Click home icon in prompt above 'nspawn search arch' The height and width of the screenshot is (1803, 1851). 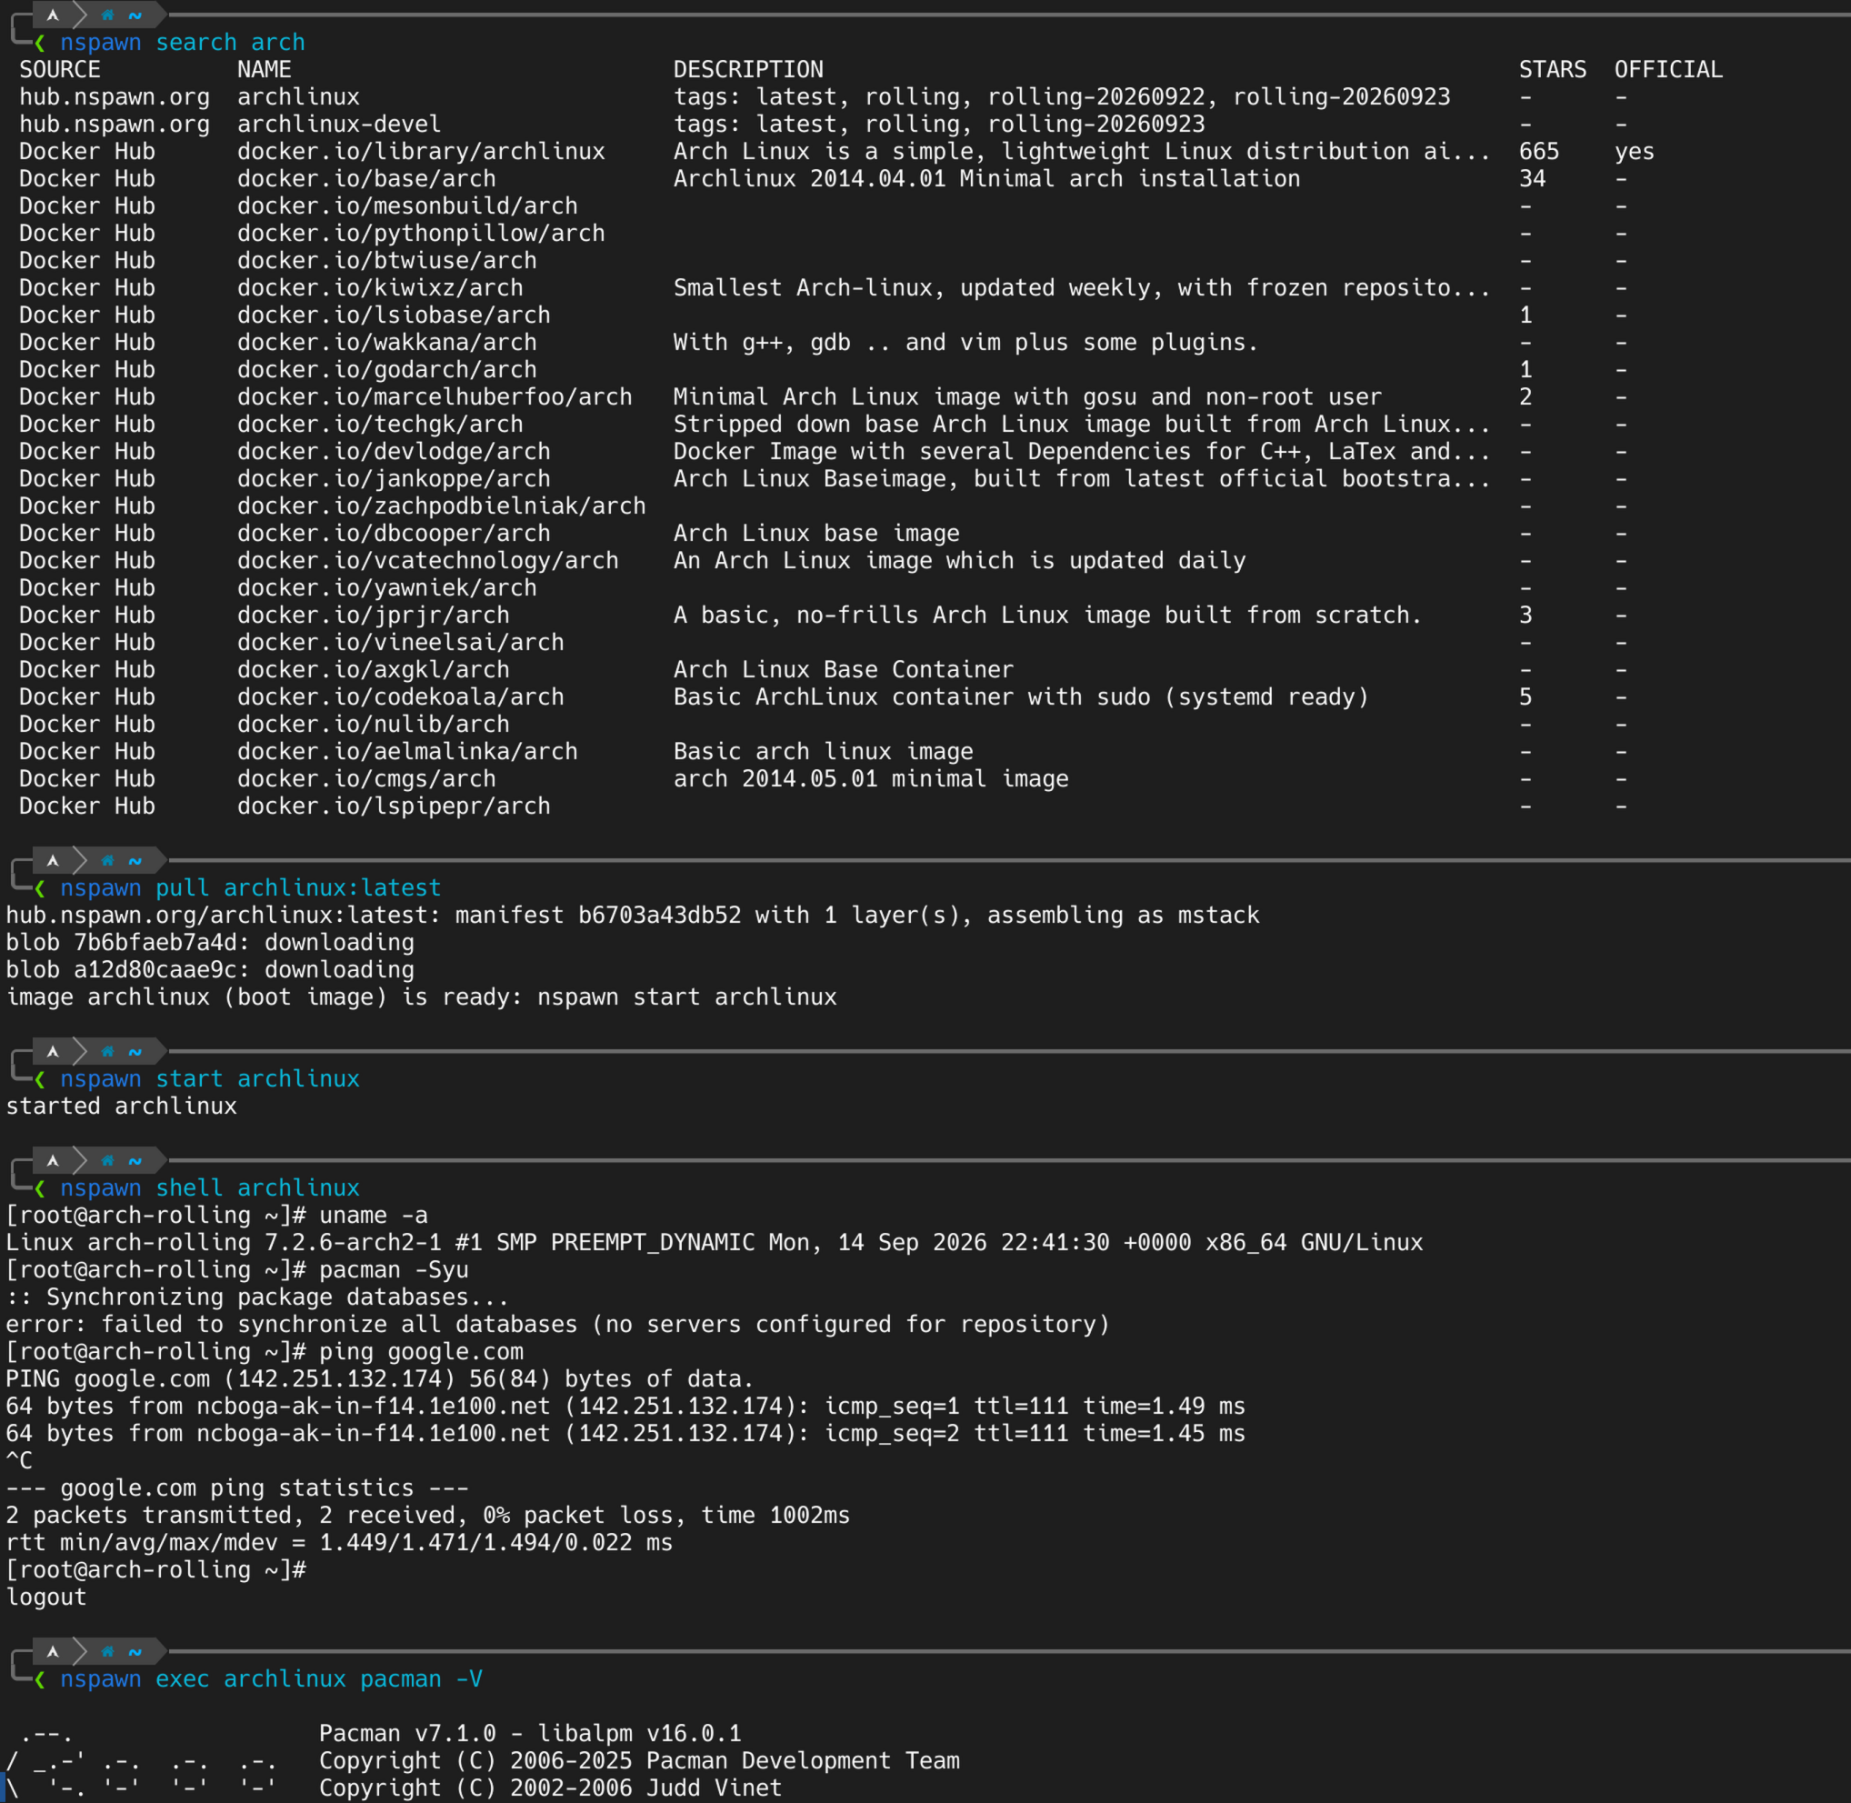coord(108,15)
